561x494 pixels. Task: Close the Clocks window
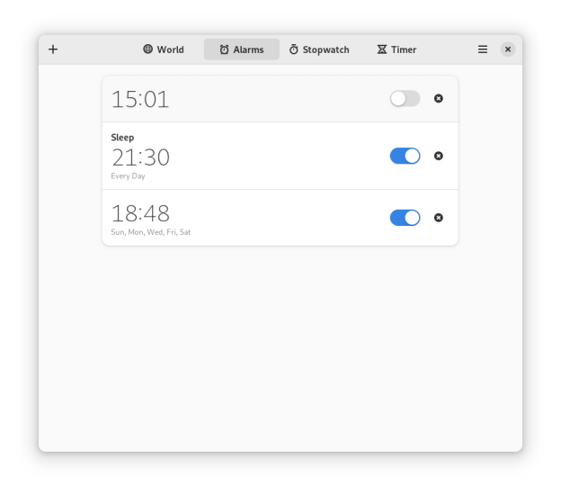coord(507,49)
